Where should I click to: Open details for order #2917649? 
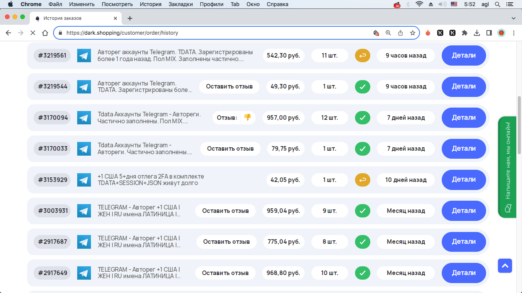[x=464, y=273]
